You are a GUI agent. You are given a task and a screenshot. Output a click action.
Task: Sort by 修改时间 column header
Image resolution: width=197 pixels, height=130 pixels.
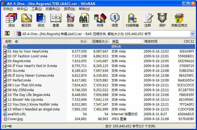(157, 41)
